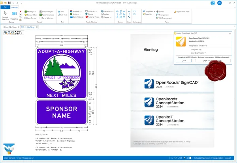
Task: Expand the County marker dropdown
Action: pos(95,14)
